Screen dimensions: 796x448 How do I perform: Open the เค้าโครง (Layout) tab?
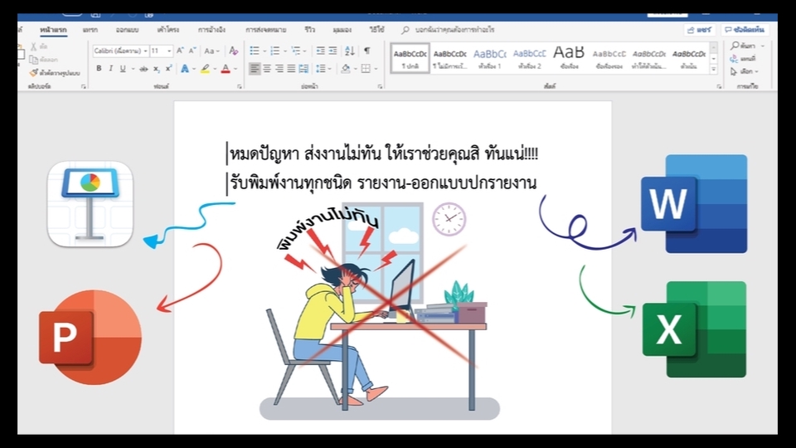(x=168, y=30)
